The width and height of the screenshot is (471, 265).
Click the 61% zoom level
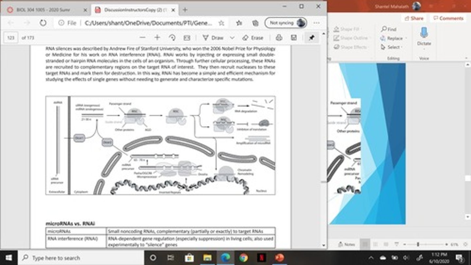pos(454,244)
